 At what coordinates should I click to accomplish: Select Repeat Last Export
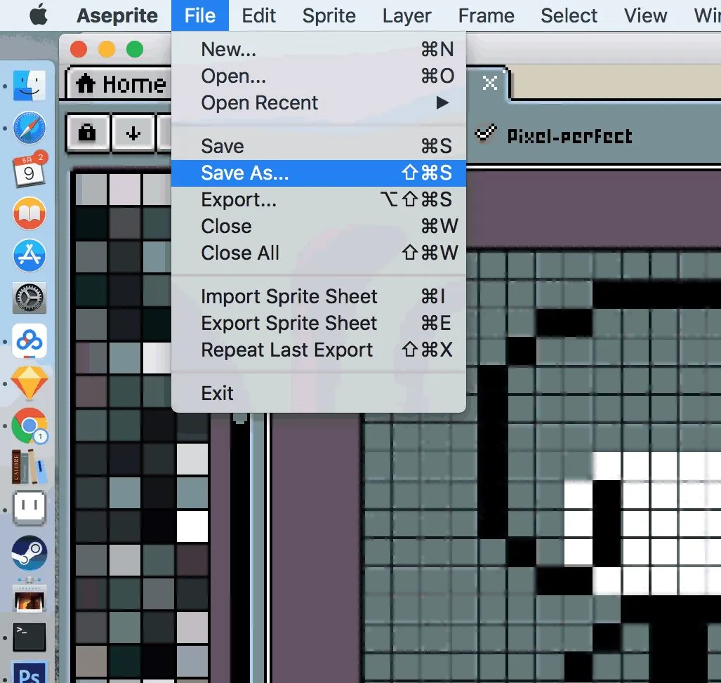coord(318,350)
